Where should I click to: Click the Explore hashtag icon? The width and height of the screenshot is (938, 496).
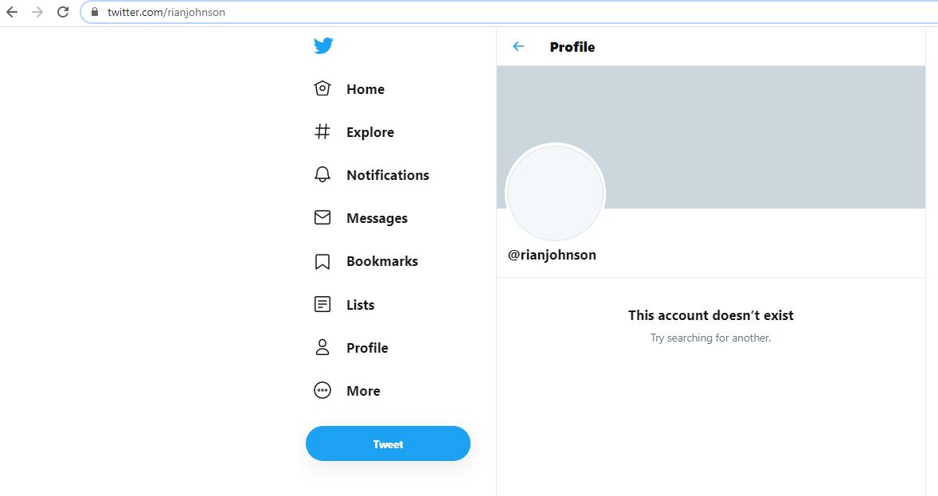point(322,131)
